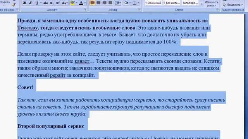Screen dimensions: 248x139
Task: Click italic text 'уровень оплаты своего труда'
Action: point(52,114)
